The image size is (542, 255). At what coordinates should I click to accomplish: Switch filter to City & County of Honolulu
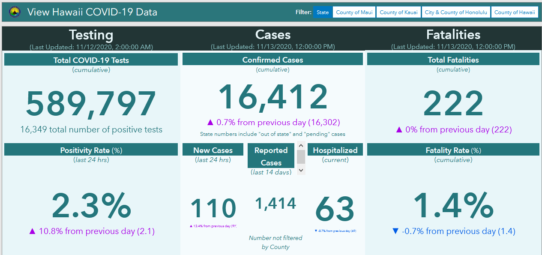pyautogui.click(x=456, y=12)
